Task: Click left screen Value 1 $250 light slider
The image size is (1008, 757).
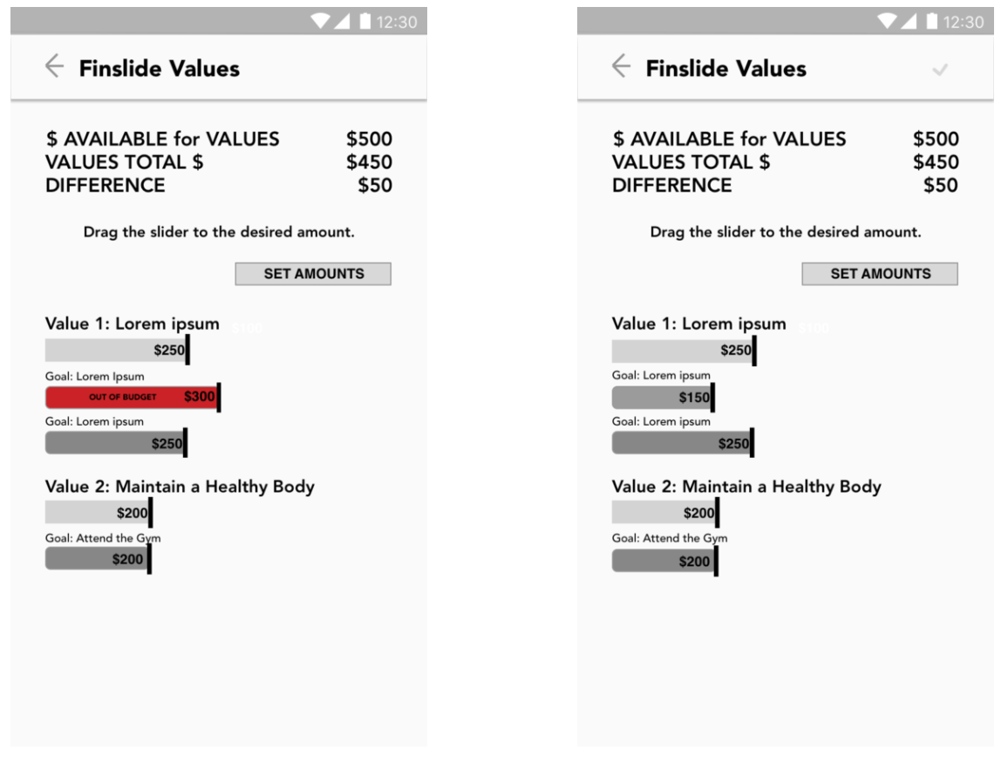Action: coord(118,350)
